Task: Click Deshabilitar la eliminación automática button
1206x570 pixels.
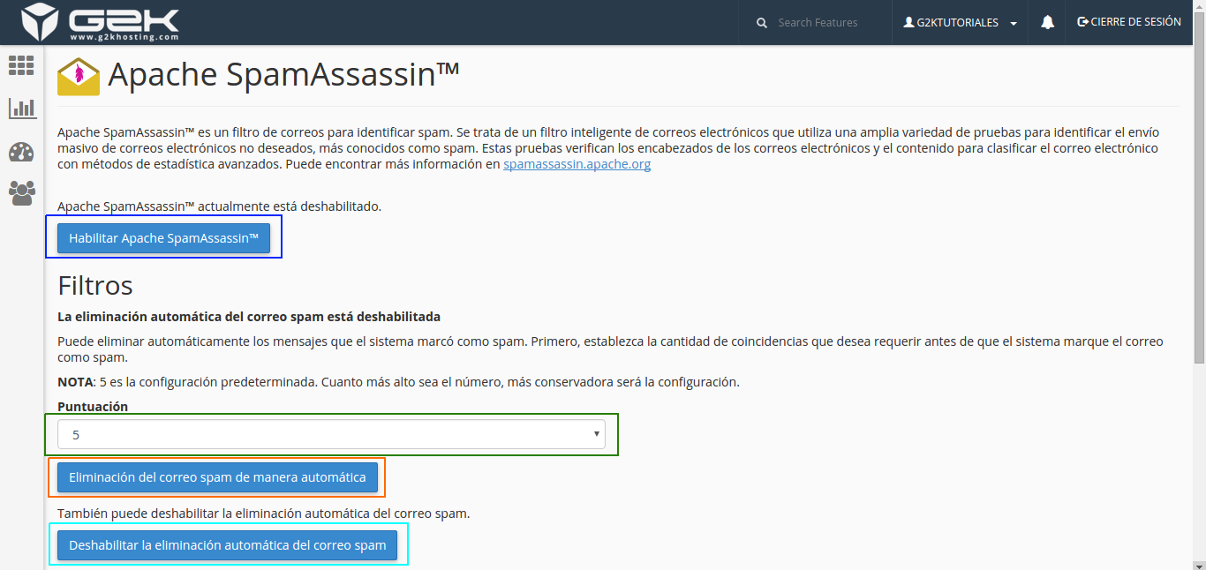Action: (x=228, y=545)
